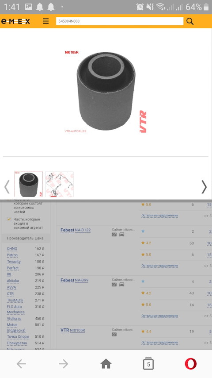Tap the browser forward arrow
This screenshot has width=212, height=378.
click(x=64, y=364)
